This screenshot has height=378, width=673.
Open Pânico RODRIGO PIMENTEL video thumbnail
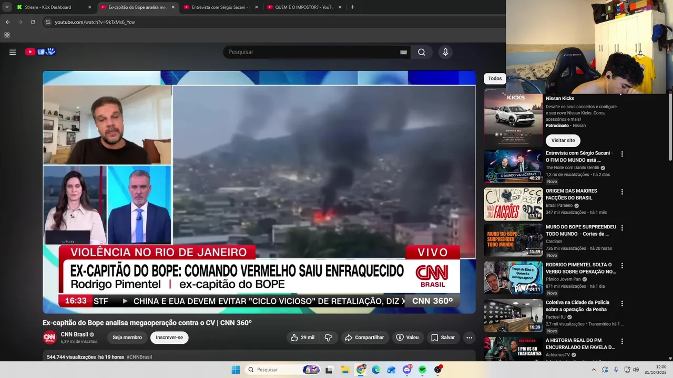coord(514,278)
